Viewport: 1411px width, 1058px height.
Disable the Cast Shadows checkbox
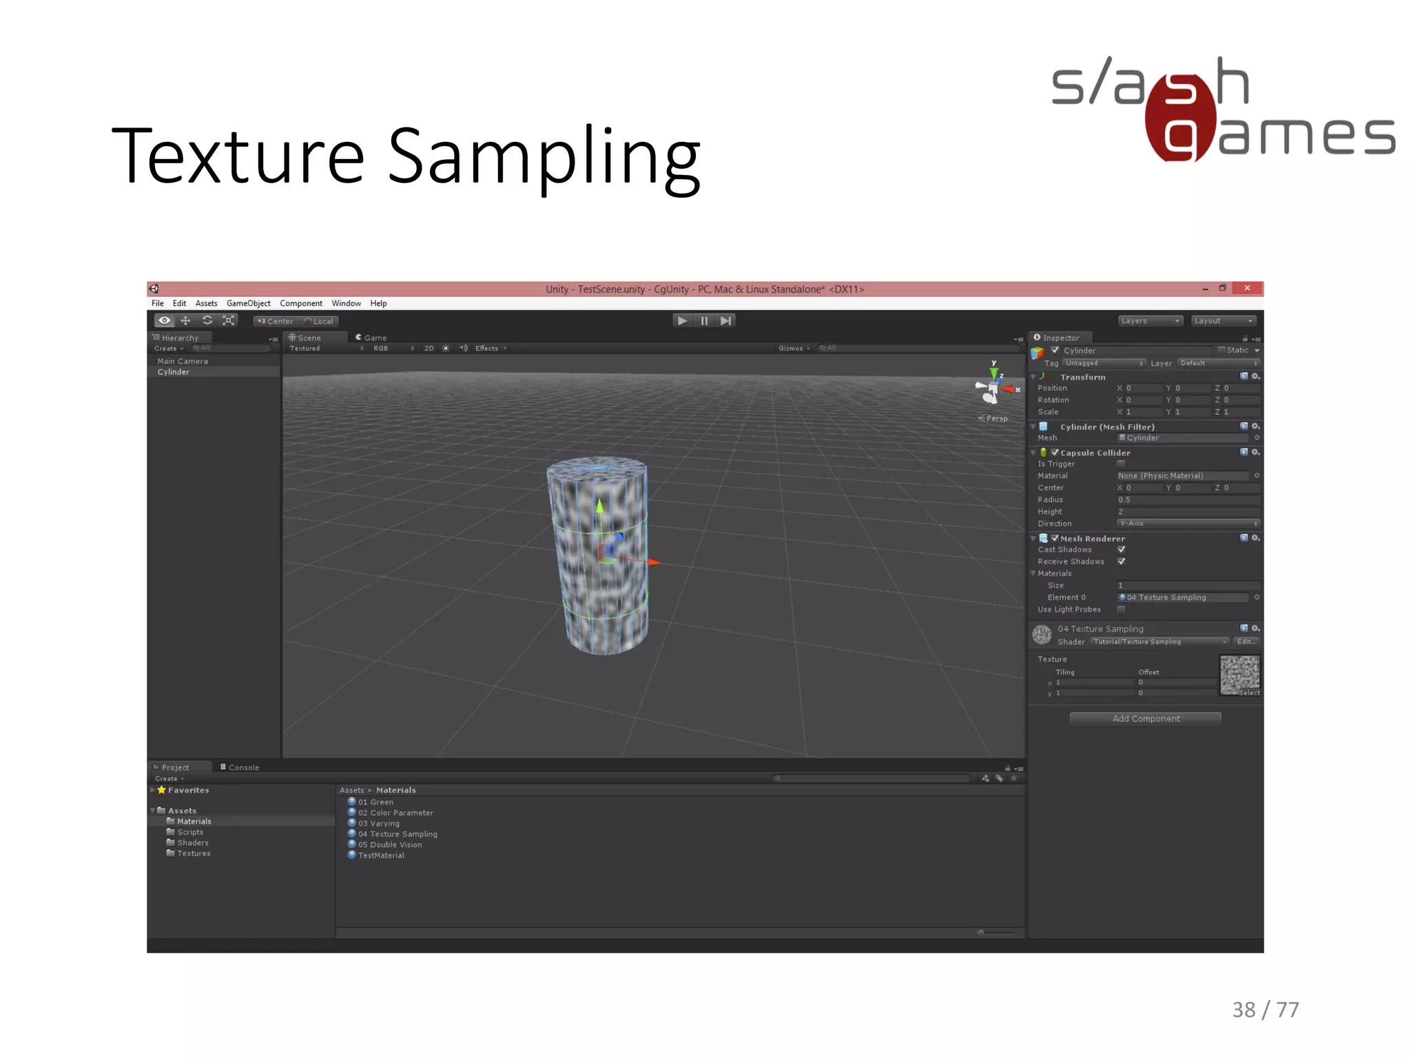[1122, 550]
